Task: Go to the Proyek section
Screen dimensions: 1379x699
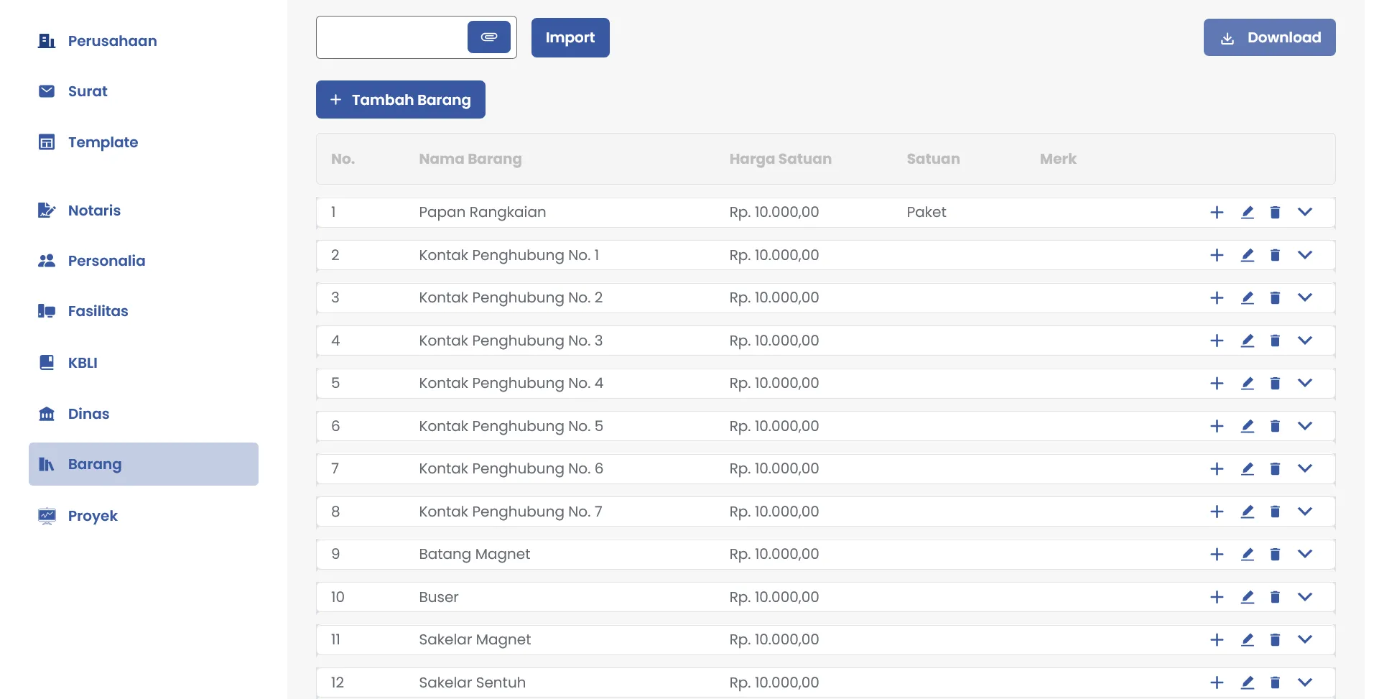Action: tap(93, 516)
